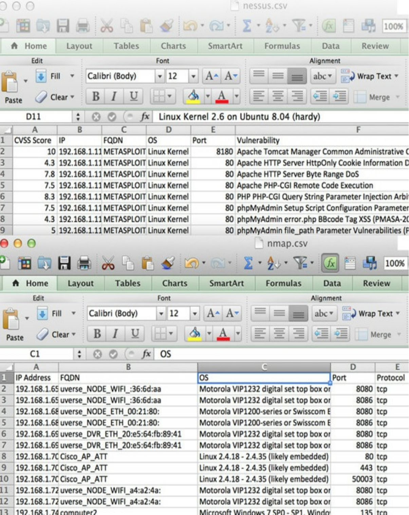Toggle Underline in nessus.csv ribbon
The image size is (409, 515).
pos(133,96)
